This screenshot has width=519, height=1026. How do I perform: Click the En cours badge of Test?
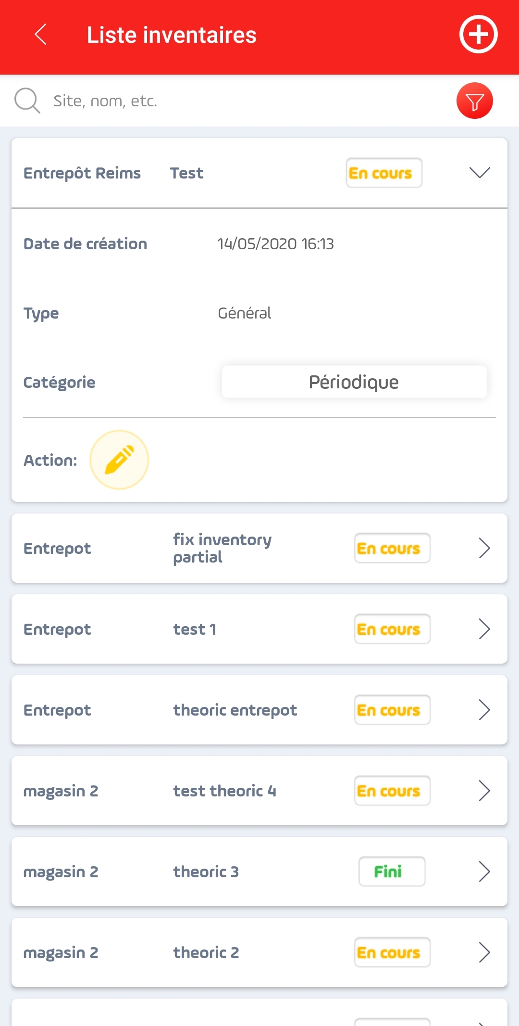click(384, 173)
